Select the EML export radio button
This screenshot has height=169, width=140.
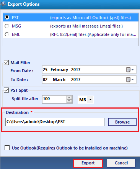click(7, 34)
